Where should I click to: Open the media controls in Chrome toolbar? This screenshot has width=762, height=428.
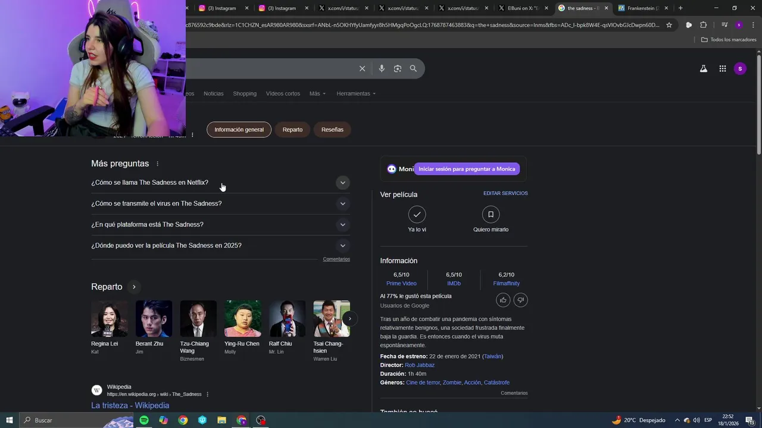(724, 25)
